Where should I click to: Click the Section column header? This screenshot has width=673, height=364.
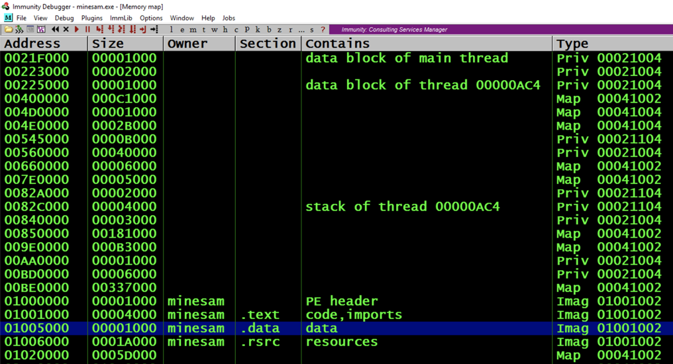pyautogui.click(x=268, y=44)
